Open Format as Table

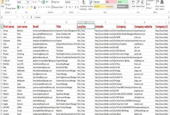point(90,5)
